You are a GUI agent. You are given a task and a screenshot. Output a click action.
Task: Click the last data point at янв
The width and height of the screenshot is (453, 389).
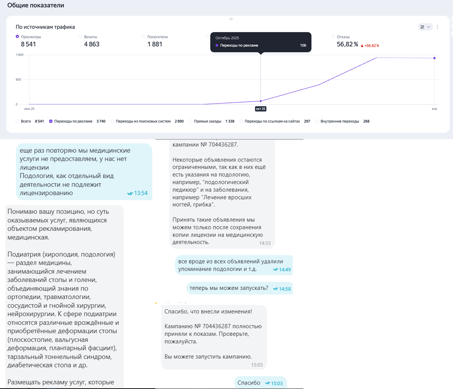(434, 58)
